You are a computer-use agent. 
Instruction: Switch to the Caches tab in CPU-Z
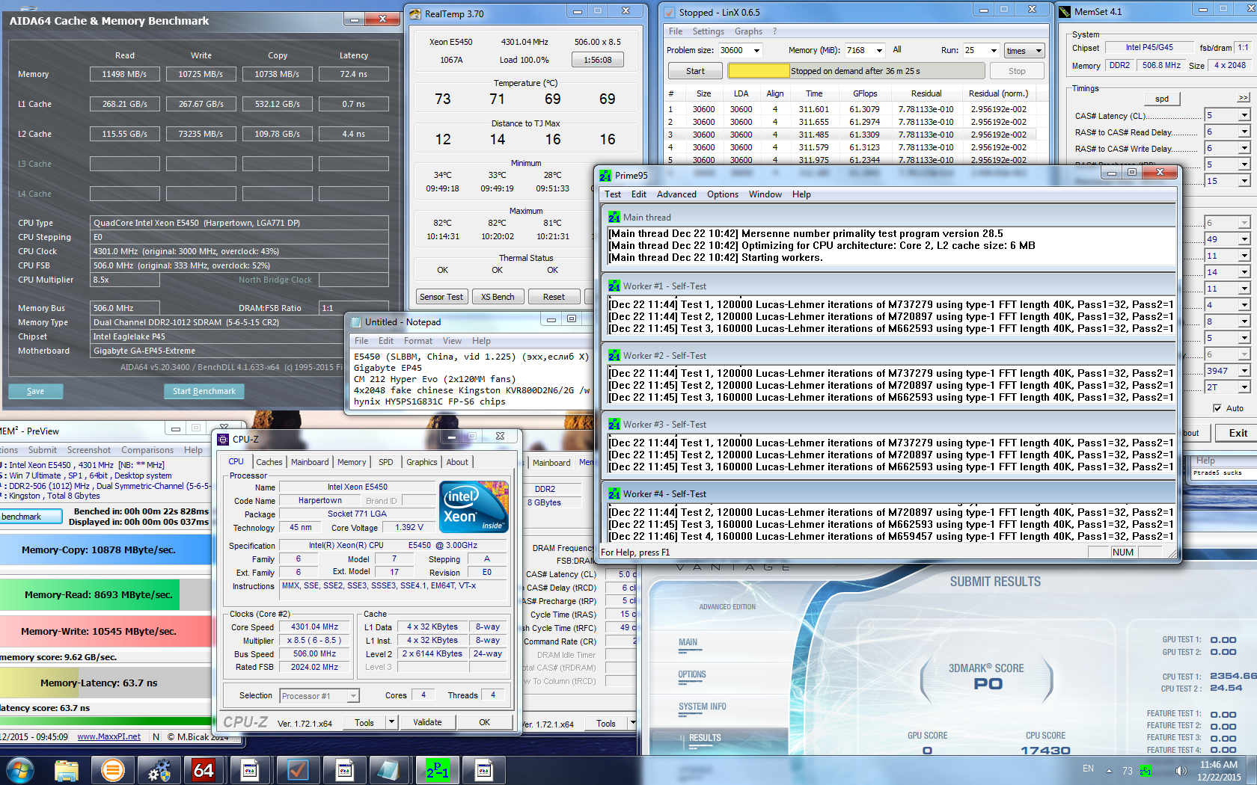tap(269, 462)
